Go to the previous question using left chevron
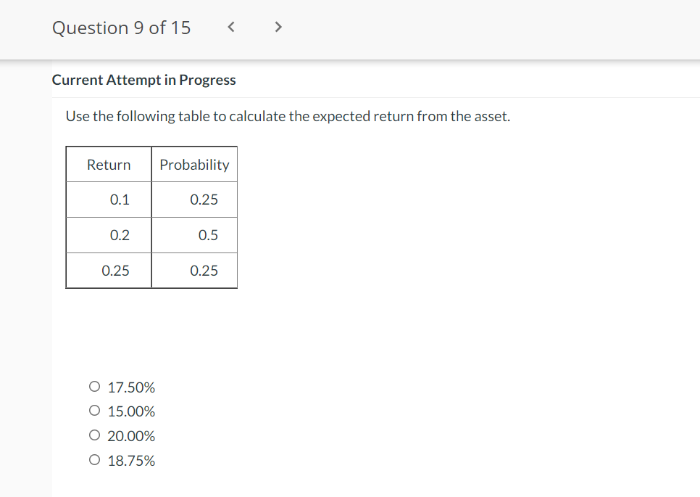700x497 pixels. pos(230,26)
